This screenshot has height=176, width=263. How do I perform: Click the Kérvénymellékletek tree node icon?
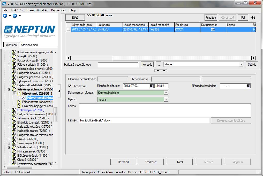24,98
